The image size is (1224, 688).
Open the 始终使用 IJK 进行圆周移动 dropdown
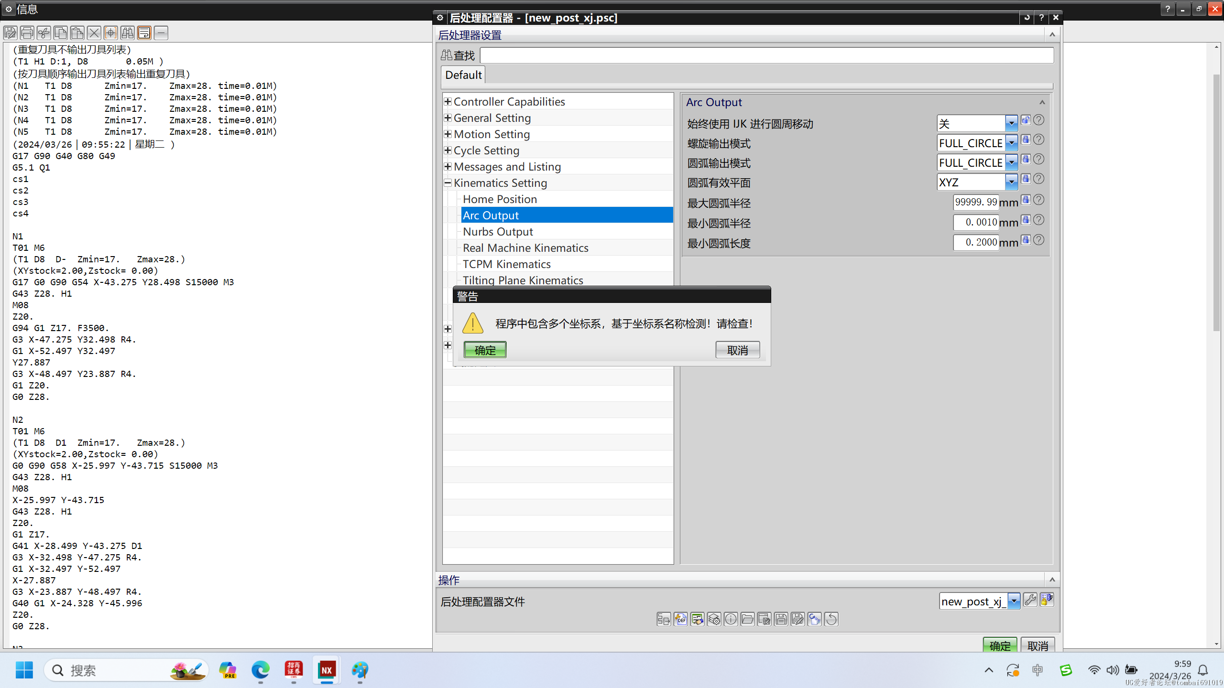pos(1011,124)
